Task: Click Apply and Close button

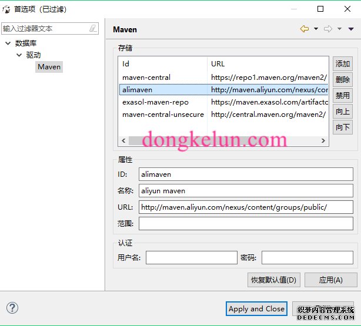Action: click(256, 309)
